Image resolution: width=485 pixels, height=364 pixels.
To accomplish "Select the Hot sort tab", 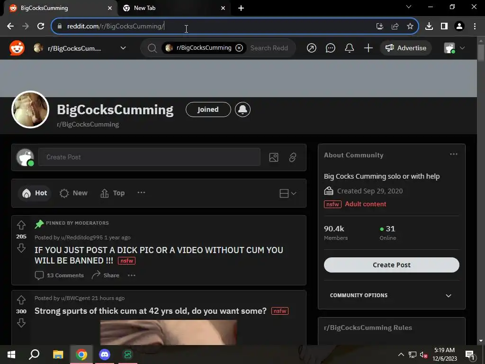I will pyautogui.click(x=35, y=193).
